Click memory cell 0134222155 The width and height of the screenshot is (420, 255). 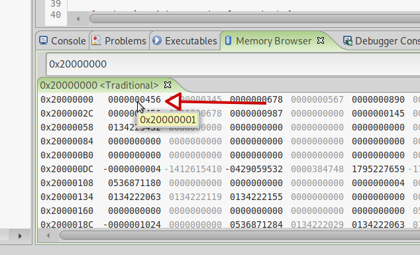(x=256, y=197)
